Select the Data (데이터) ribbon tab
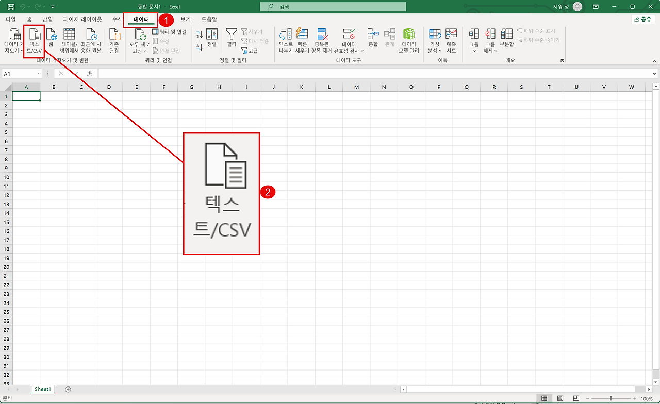Screen dimensions: 660x404 click(141, 20)
